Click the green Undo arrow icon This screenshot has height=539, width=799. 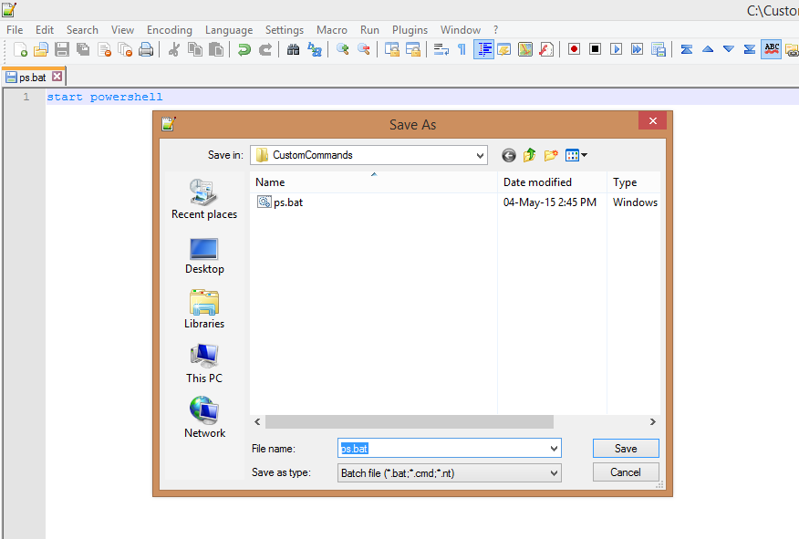[244, 49]
